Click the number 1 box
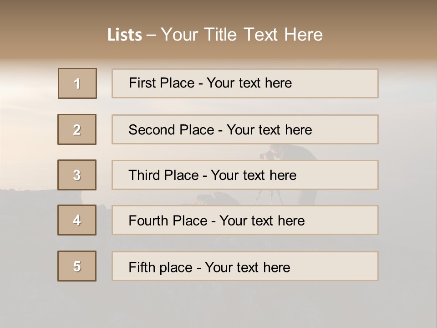This screenshot has width=437, height=328. 77,83
